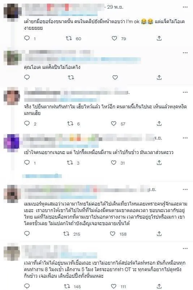This screenshot has height=290, width=193.
Task: Like the tweet with 57 likes
Action: click(x=114, y=123)
